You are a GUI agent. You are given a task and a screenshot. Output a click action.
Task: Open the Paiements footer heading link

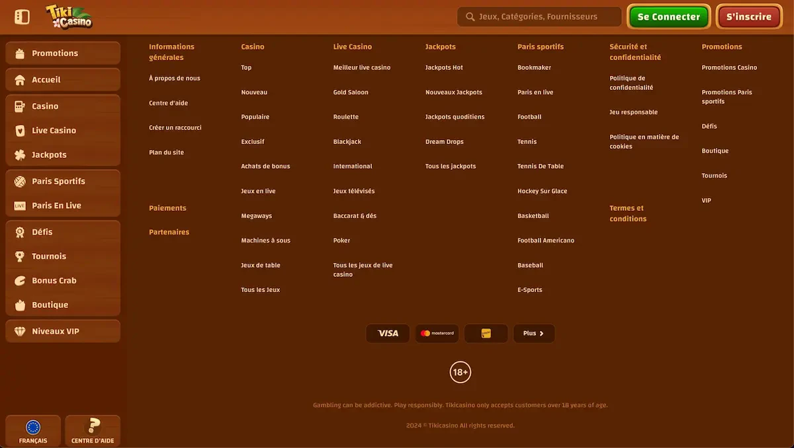pyautogui.click(x=167, y=208)
